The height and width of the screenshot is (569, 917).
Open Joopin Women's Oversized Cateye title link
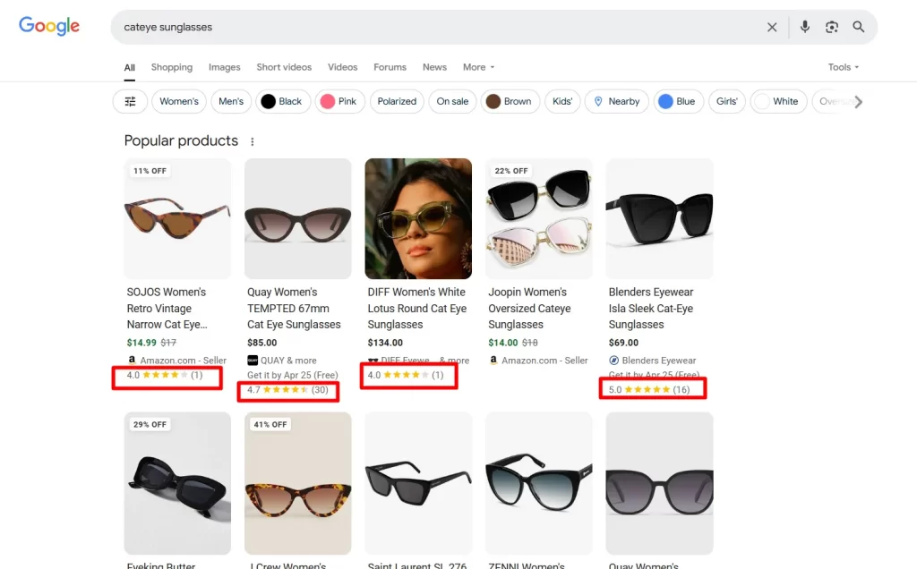coord(529,309)
